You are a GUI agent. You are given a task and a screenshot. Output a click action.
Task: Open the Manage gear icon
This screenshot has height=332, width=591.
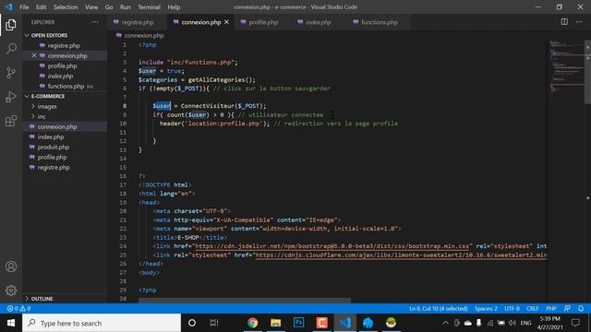click(11, 290)
